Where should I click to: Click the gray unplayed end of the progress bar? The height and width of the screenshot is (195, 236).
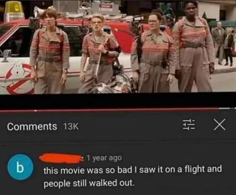point(227,109)
